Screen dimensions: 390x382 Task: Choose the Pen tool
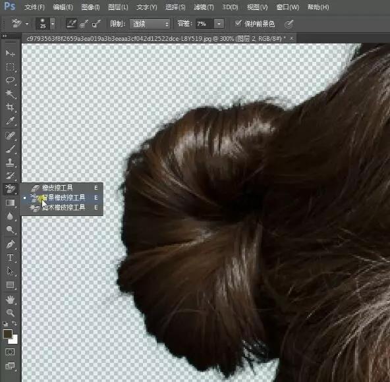[10, 244]
